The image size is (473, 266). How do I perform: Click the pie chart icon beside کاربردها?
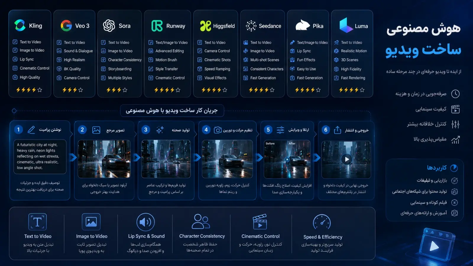click(454, 168)
